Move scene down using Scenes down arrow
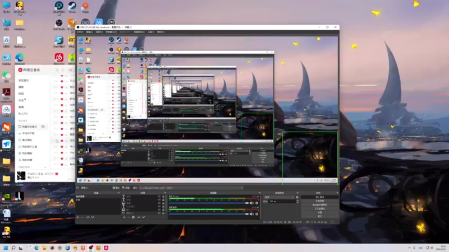 93,217
